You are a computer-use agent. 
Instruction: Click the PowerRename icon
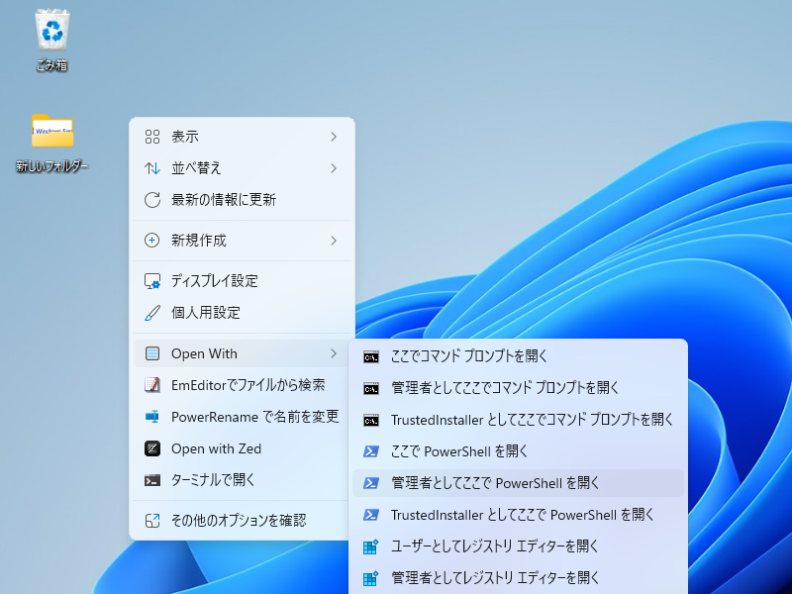click(152, 417)
